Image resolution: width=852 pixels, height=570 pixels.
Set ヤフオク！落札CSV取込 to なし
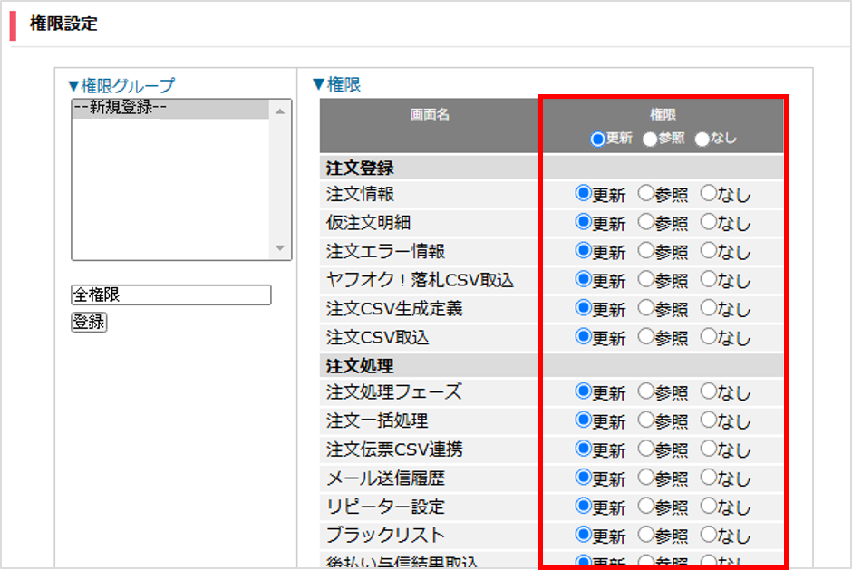tap(709, 279)
